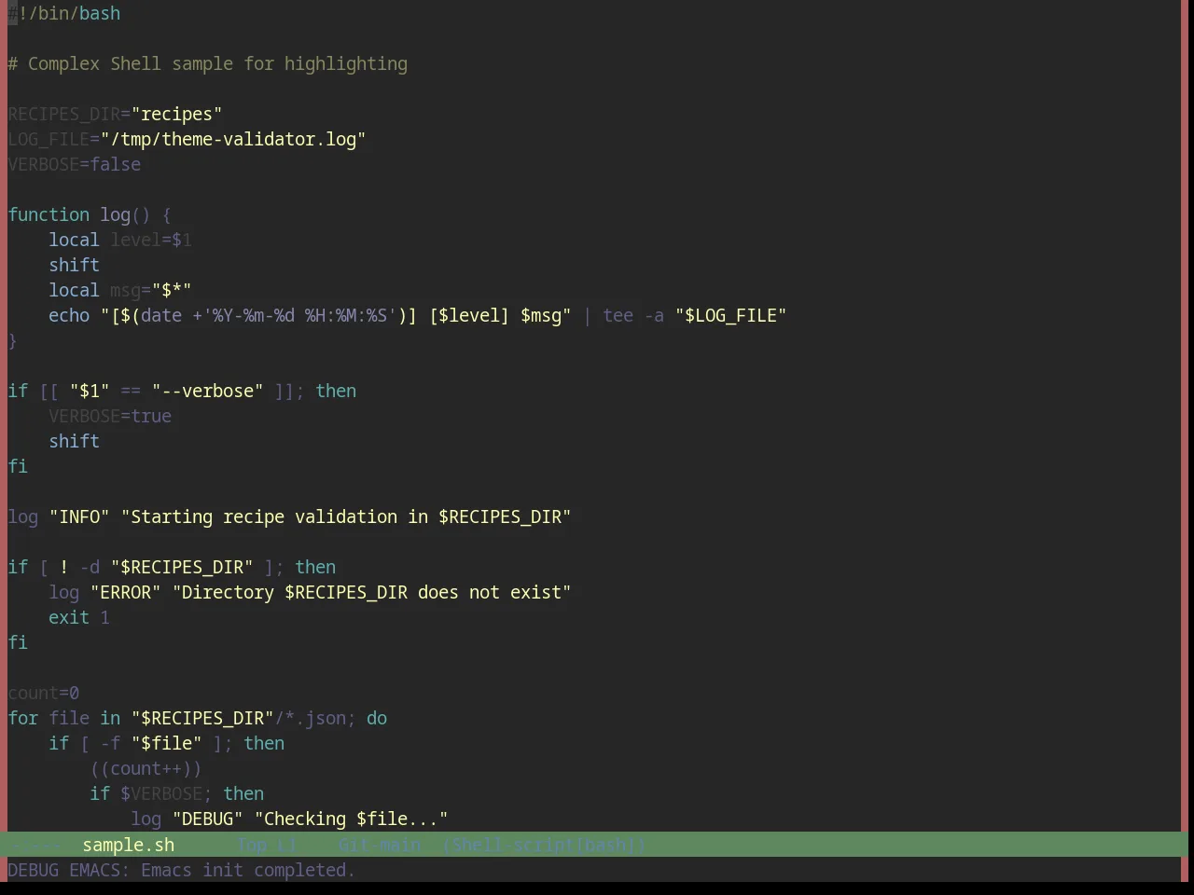
Task: Click the 'Directory $RECIPES_DIR does not exist' string
Action: [x=371, y=593]
